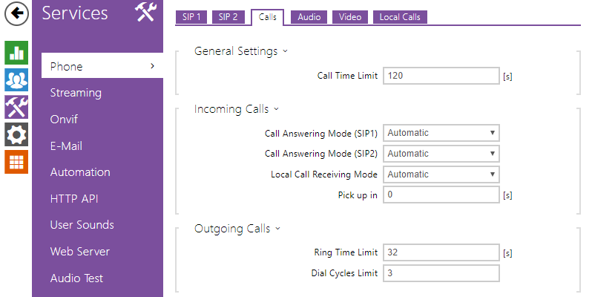Image resolution: width=592 pixels, height=297 pixels.
Task: Select the purple Services tools icon
Action: [x=16, y=107]
